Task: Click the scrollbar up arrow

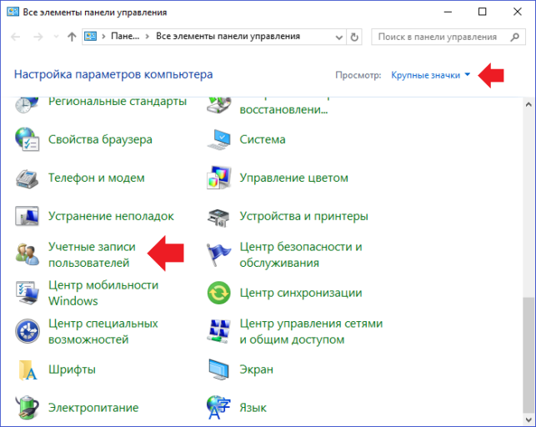Action: 528,104
